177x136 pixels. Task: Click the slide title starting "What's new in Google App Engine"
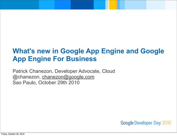[88, 55]
